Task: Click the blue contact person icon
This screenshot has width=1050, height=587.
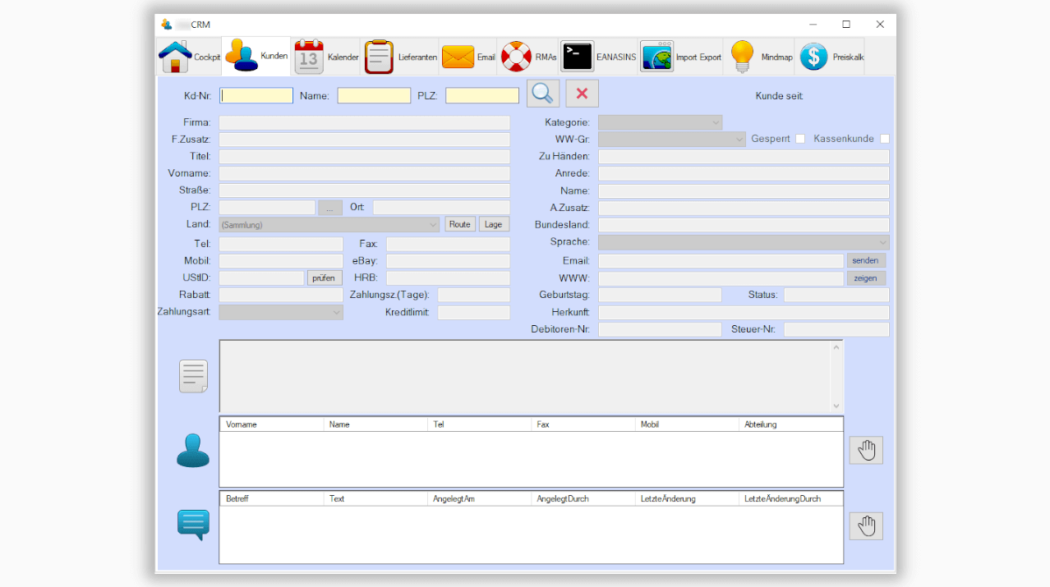Action: pyautogui.click(x=193, y=451)
